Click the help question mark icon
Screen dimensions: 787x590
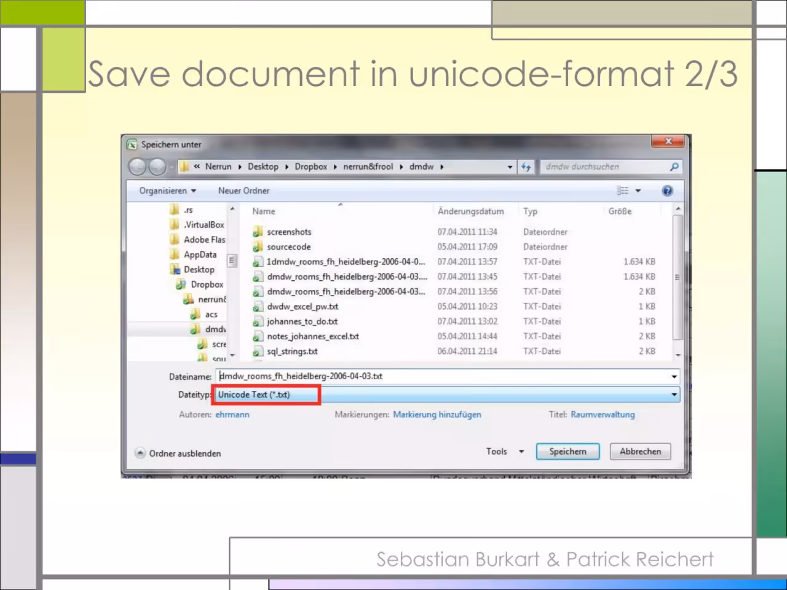[667, 191]
